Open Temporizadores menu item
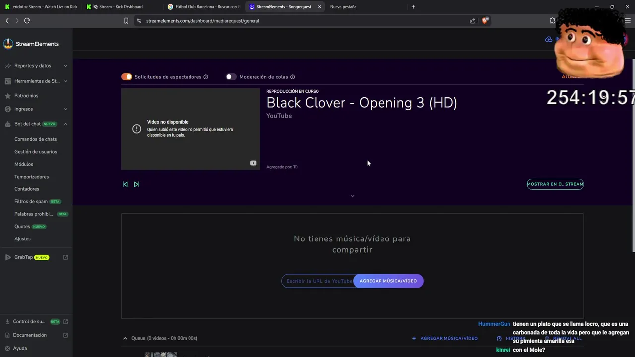Image resolution: width=635 pixels, height=357 pixels. [x=31, y=177]
